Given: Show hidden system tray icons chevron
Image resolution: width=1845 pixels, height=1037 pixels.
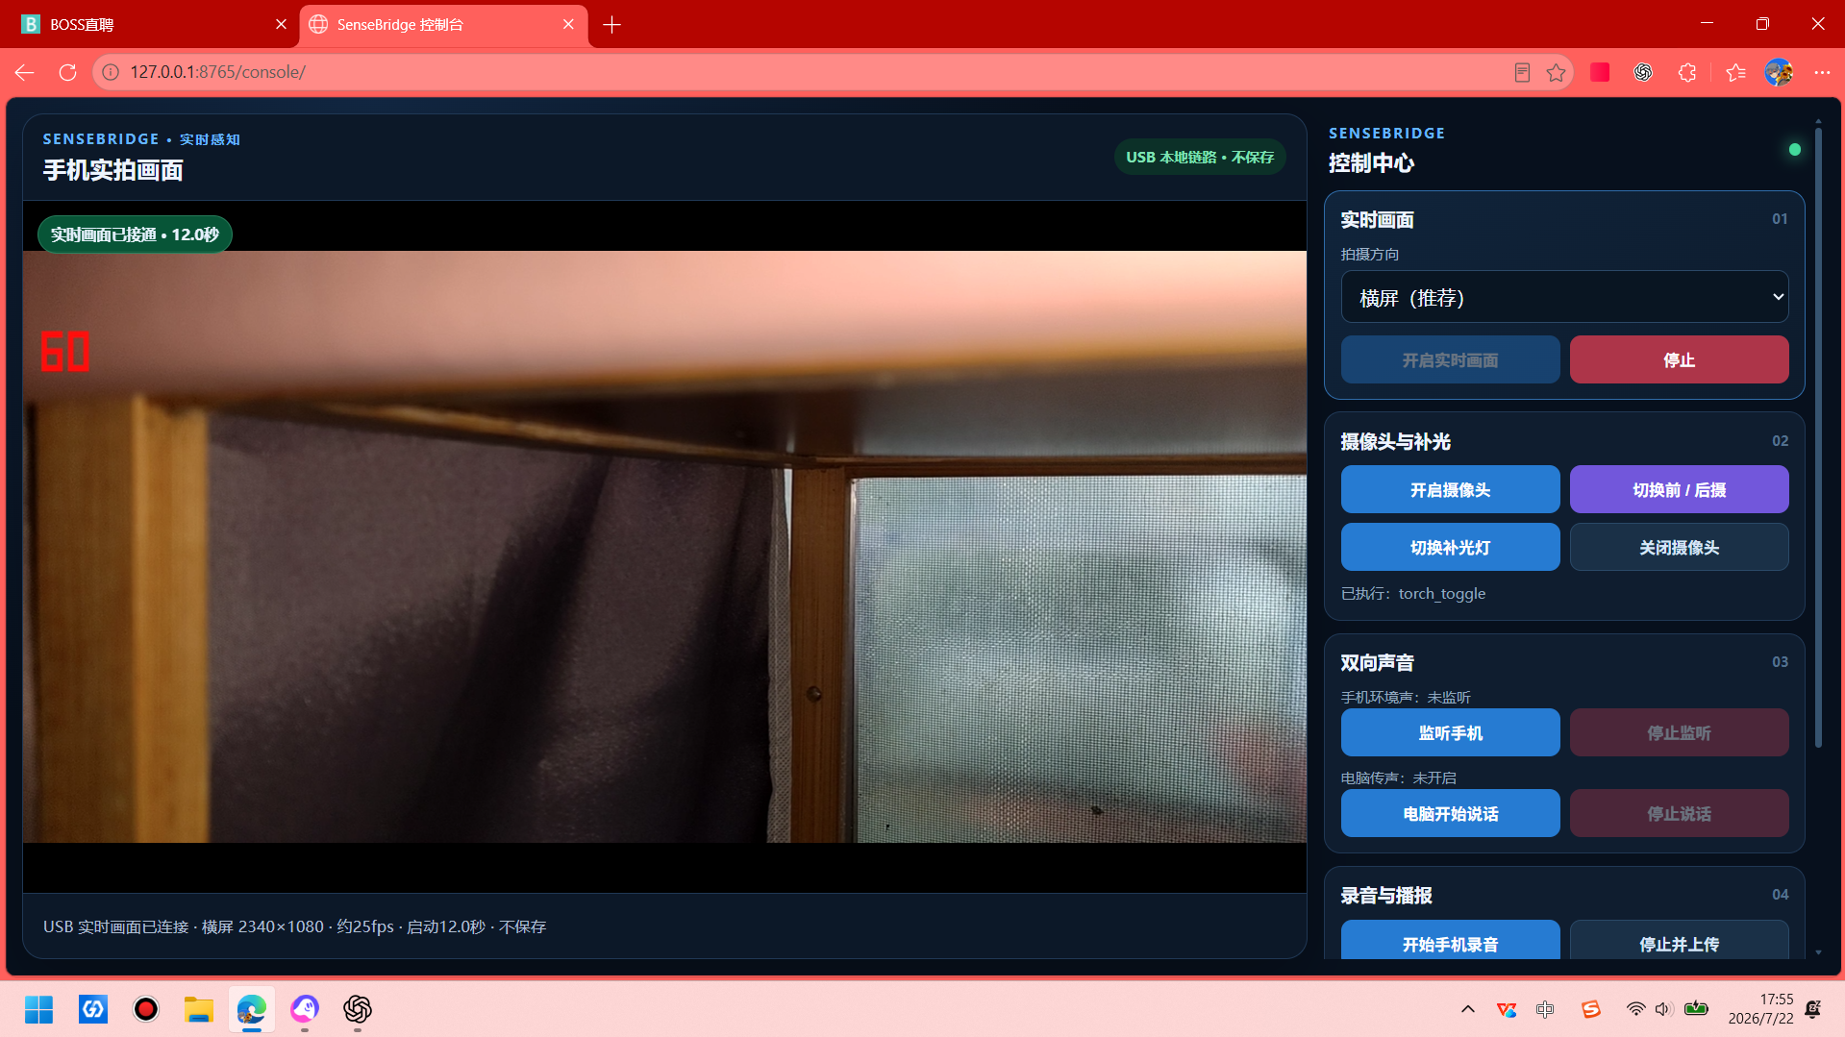Looking at the screenshot, I should [1467, 1009].
